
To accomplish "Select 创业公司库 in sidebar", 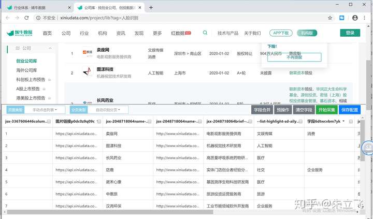I will 26,61.
